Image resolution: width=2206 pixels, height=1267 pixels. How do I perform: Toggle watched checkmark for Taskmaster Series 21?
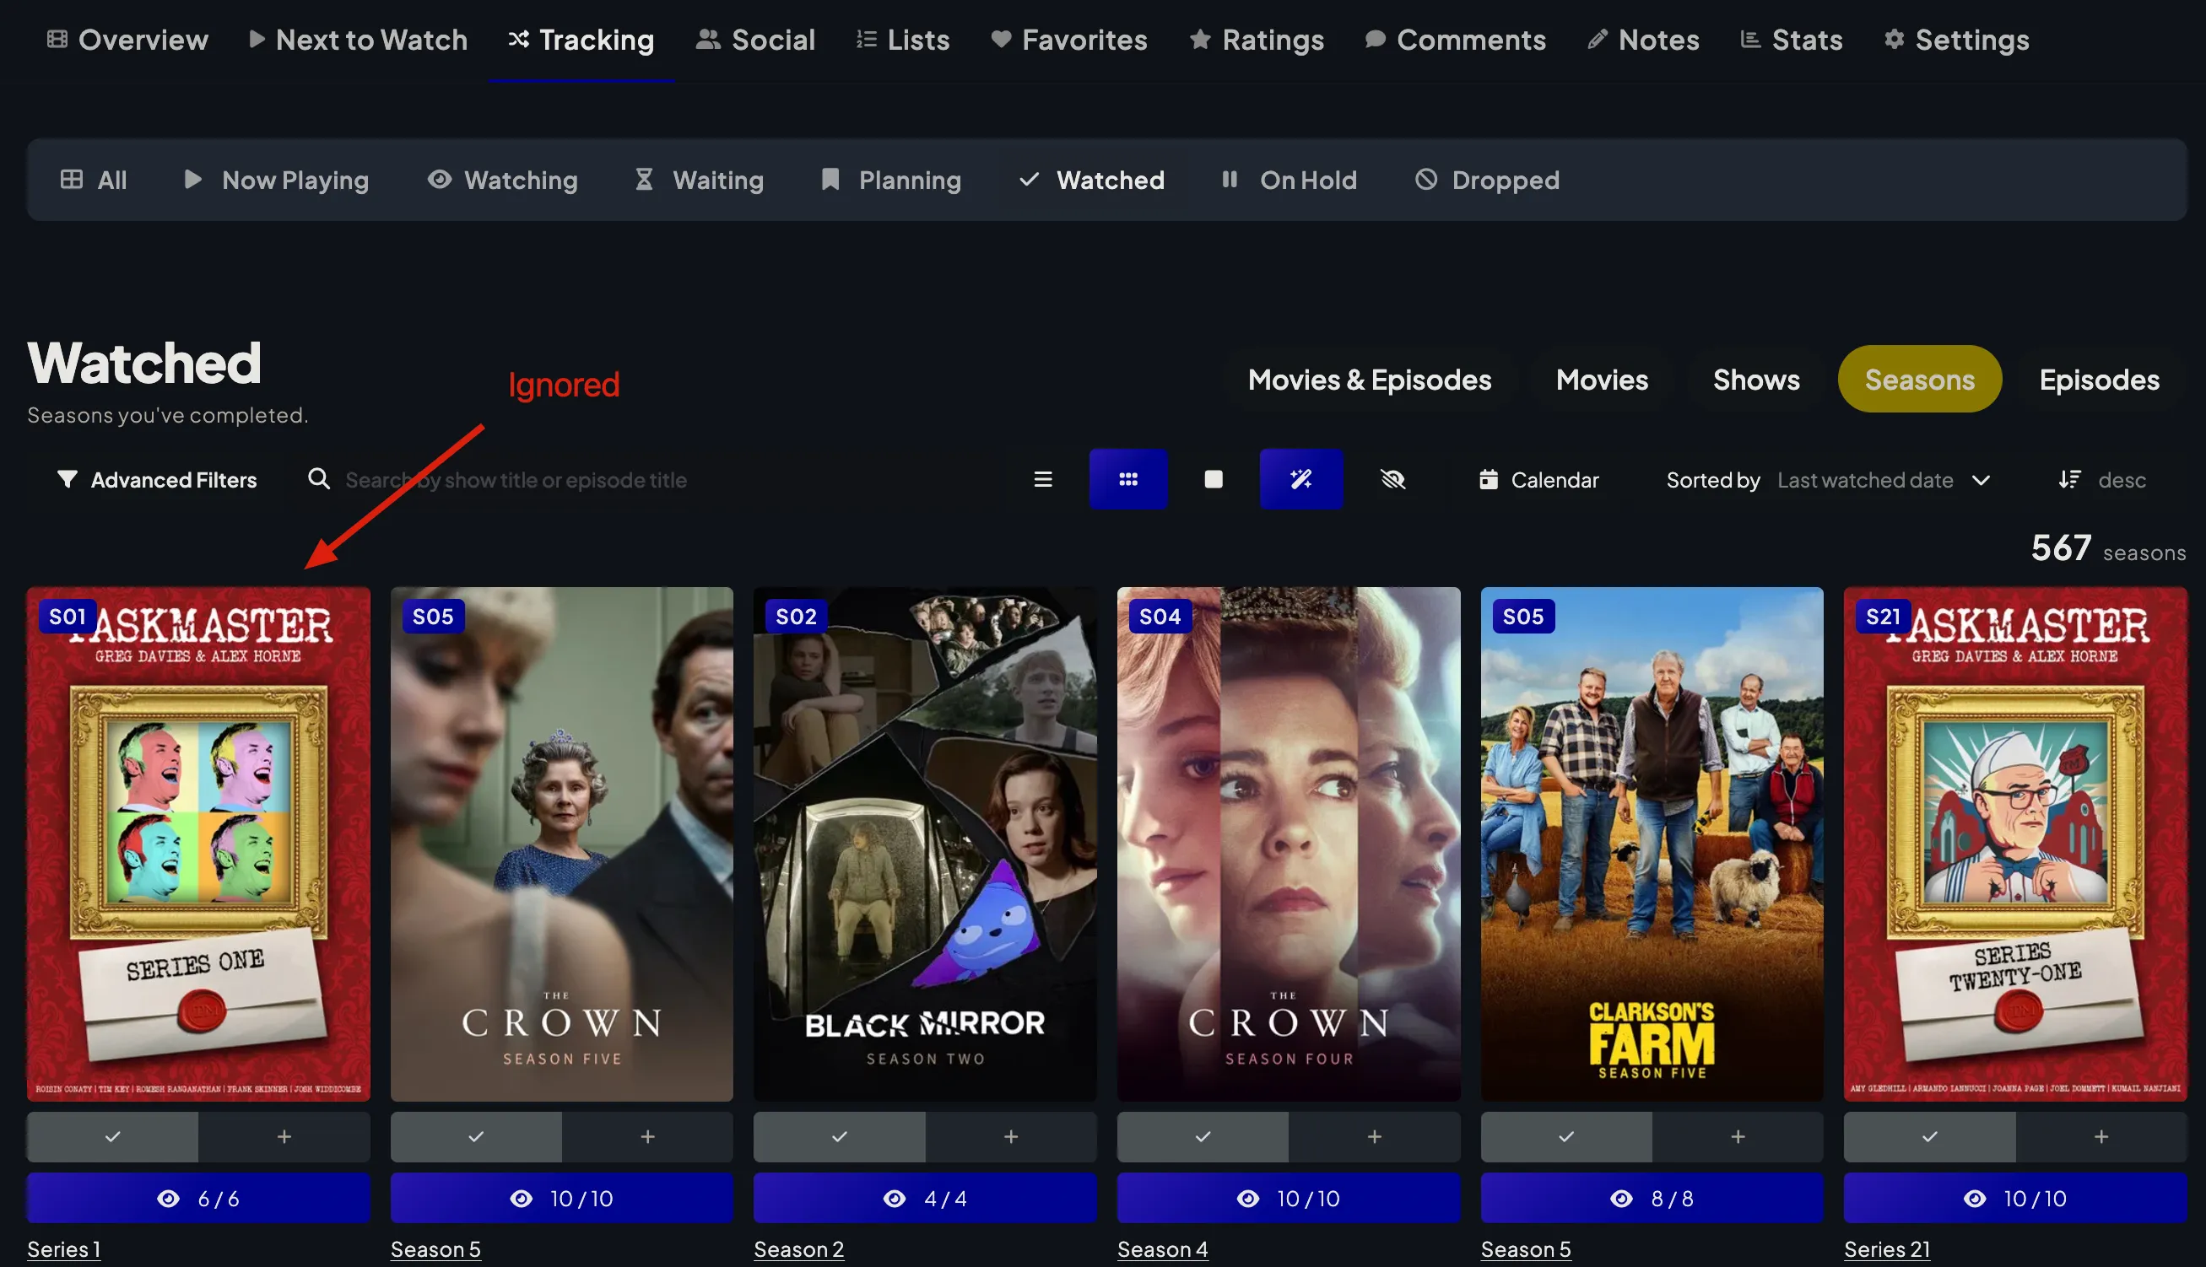coord(1930,1136)
